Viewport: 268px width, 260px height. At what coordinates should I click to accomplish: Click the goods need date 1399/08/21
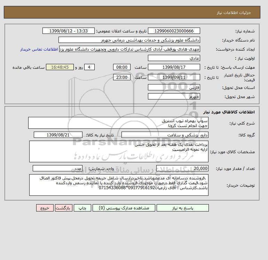58,135
